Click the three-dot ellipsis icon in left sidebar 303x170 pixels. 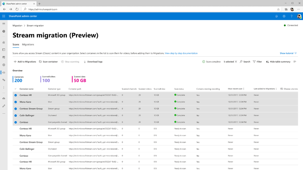[x=4, y=87]
